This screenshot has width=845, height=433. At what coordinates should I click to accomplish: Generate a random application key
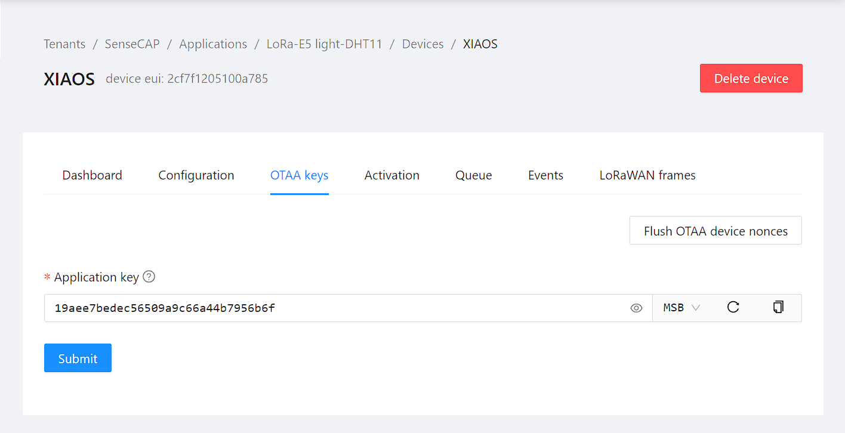pos(733,307)
